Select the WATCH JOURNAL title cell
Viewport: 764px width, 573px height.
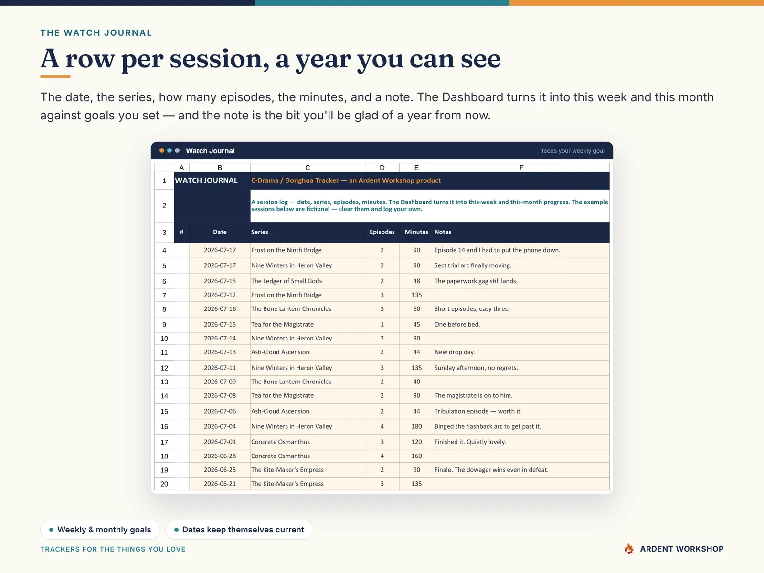click(212, 180)
